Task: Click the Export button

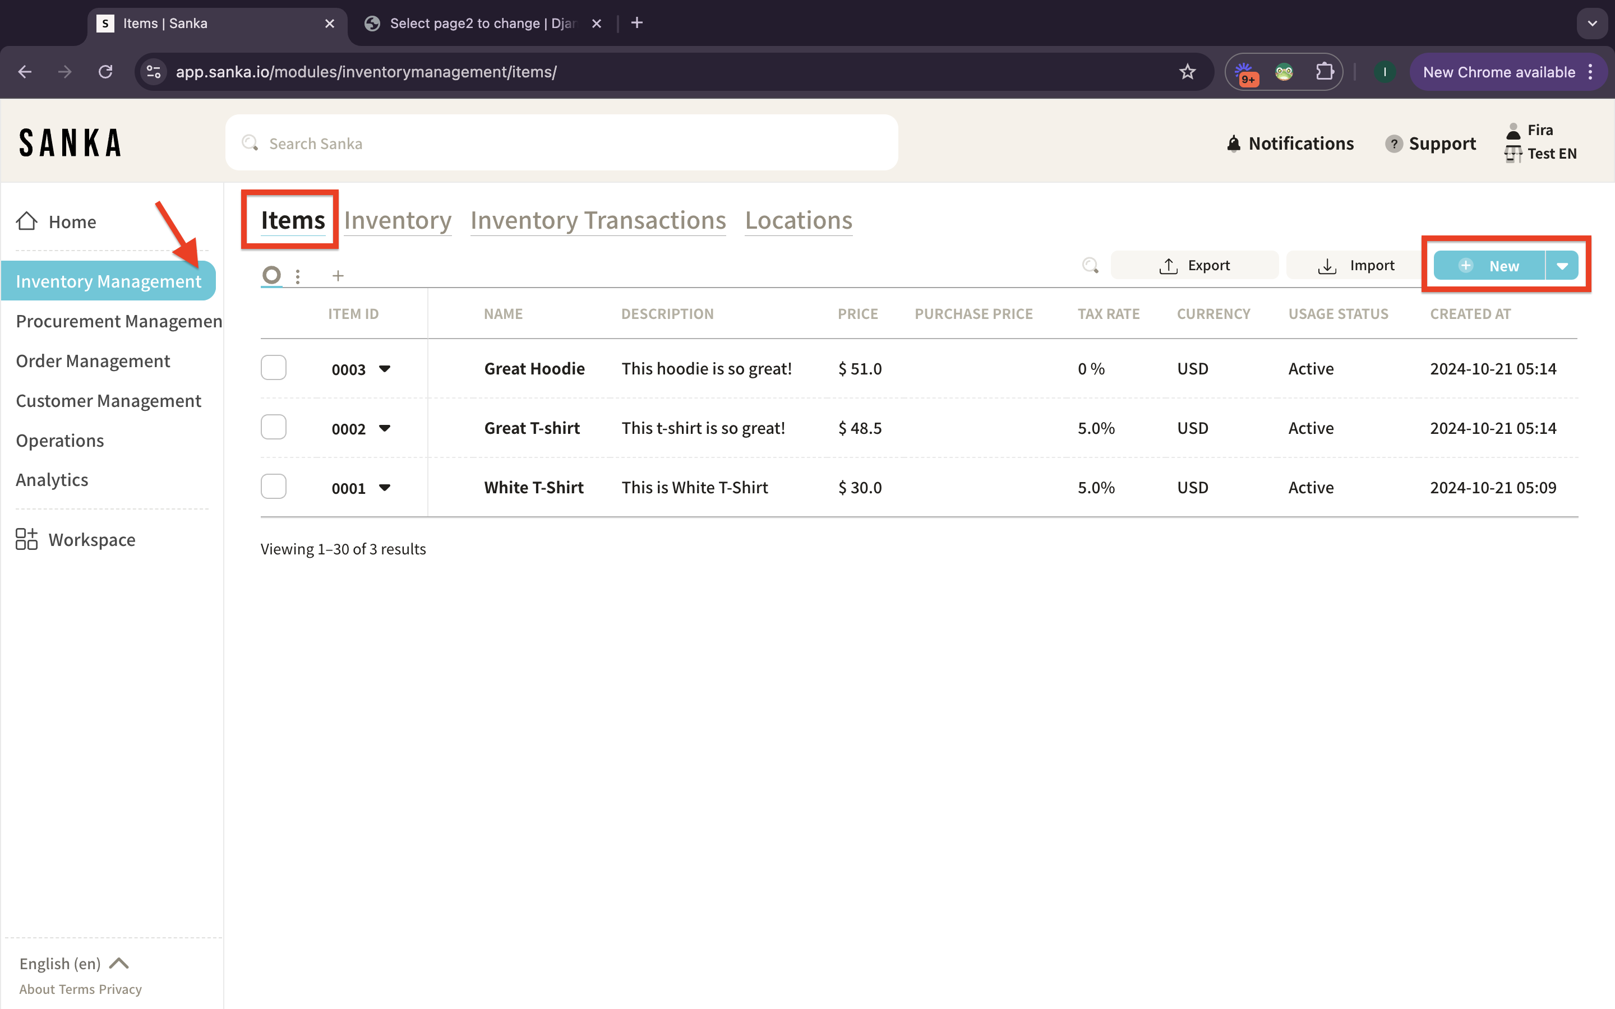Action: 1194,266
